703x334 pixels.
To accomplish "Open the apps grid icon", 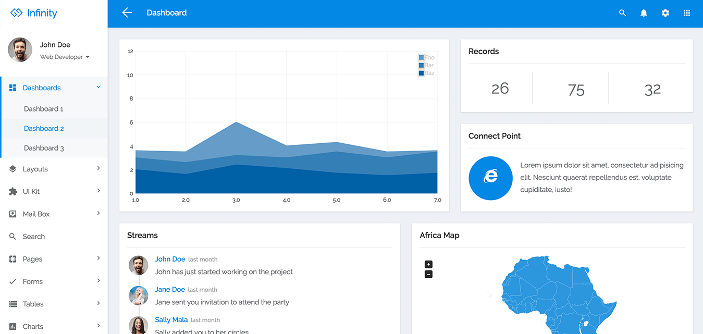I will coord(686,13).
